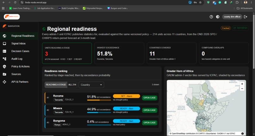
Task: Click Bungoma's 0.4% exceedance bar
Action: click(x=99, y=125)
